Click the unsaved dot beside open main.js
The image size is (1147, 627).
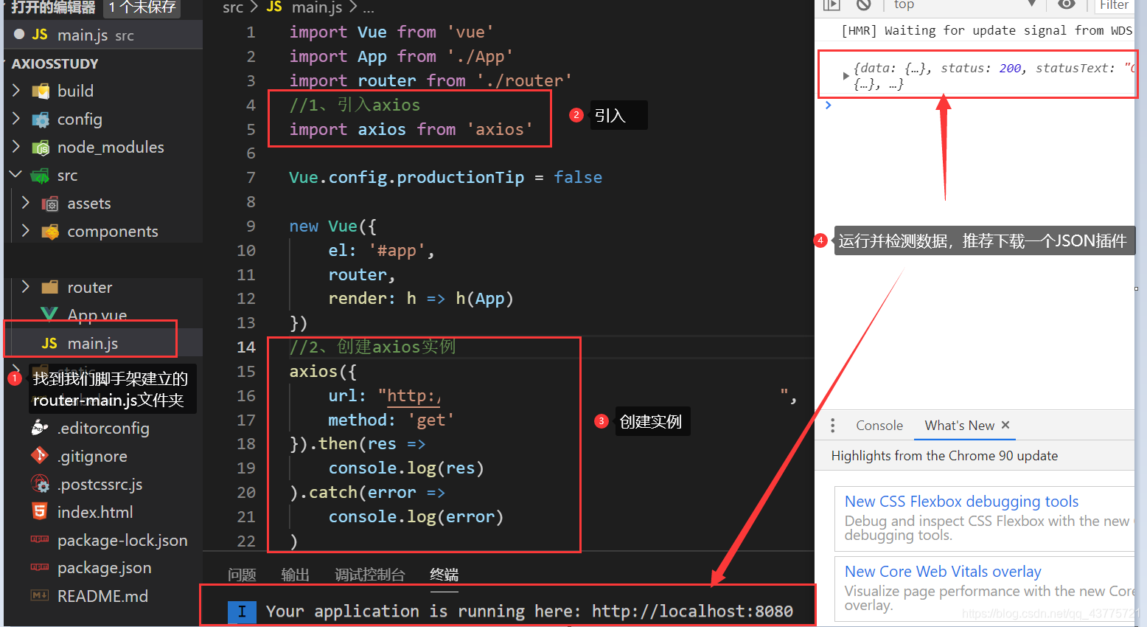coord(19,34)
